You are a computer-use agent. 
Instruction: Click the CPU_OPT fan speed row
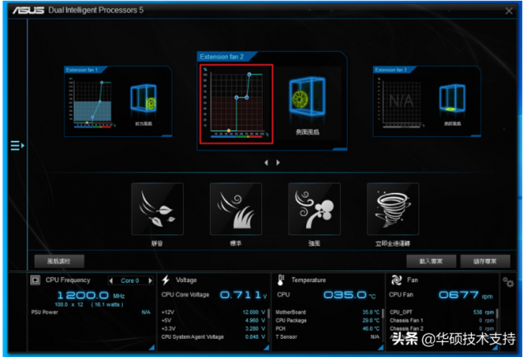coord(441,312)
